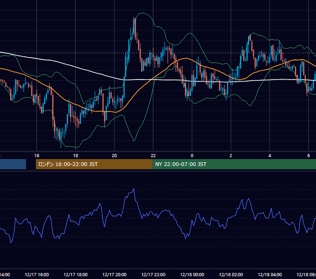316x279 pixels.
Task: Select the ロンドン 16:00-22:00 JST session bar
Action: (94, 164)
